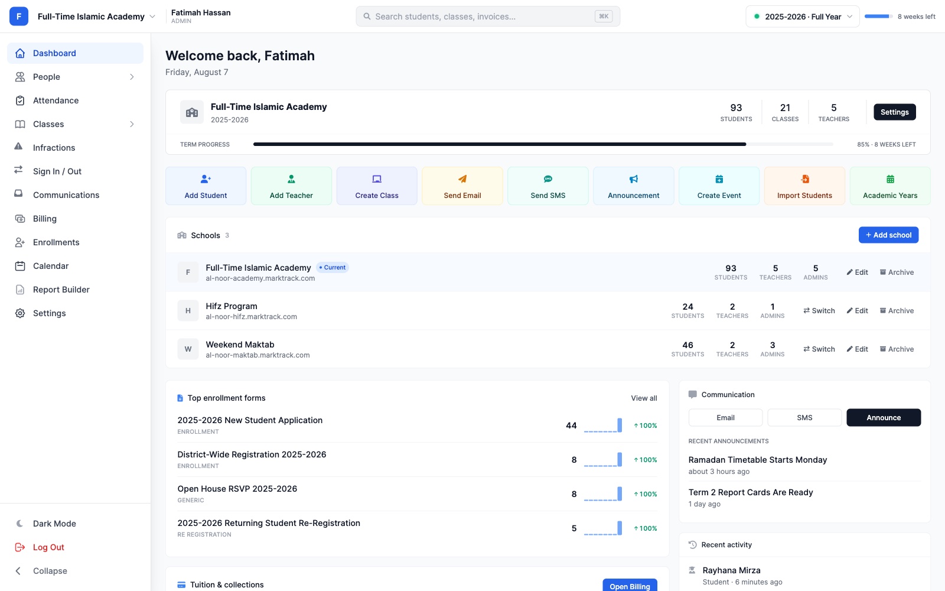Select the Announce communication tab
The image size is (945, 591).
[x=884, y=418]
